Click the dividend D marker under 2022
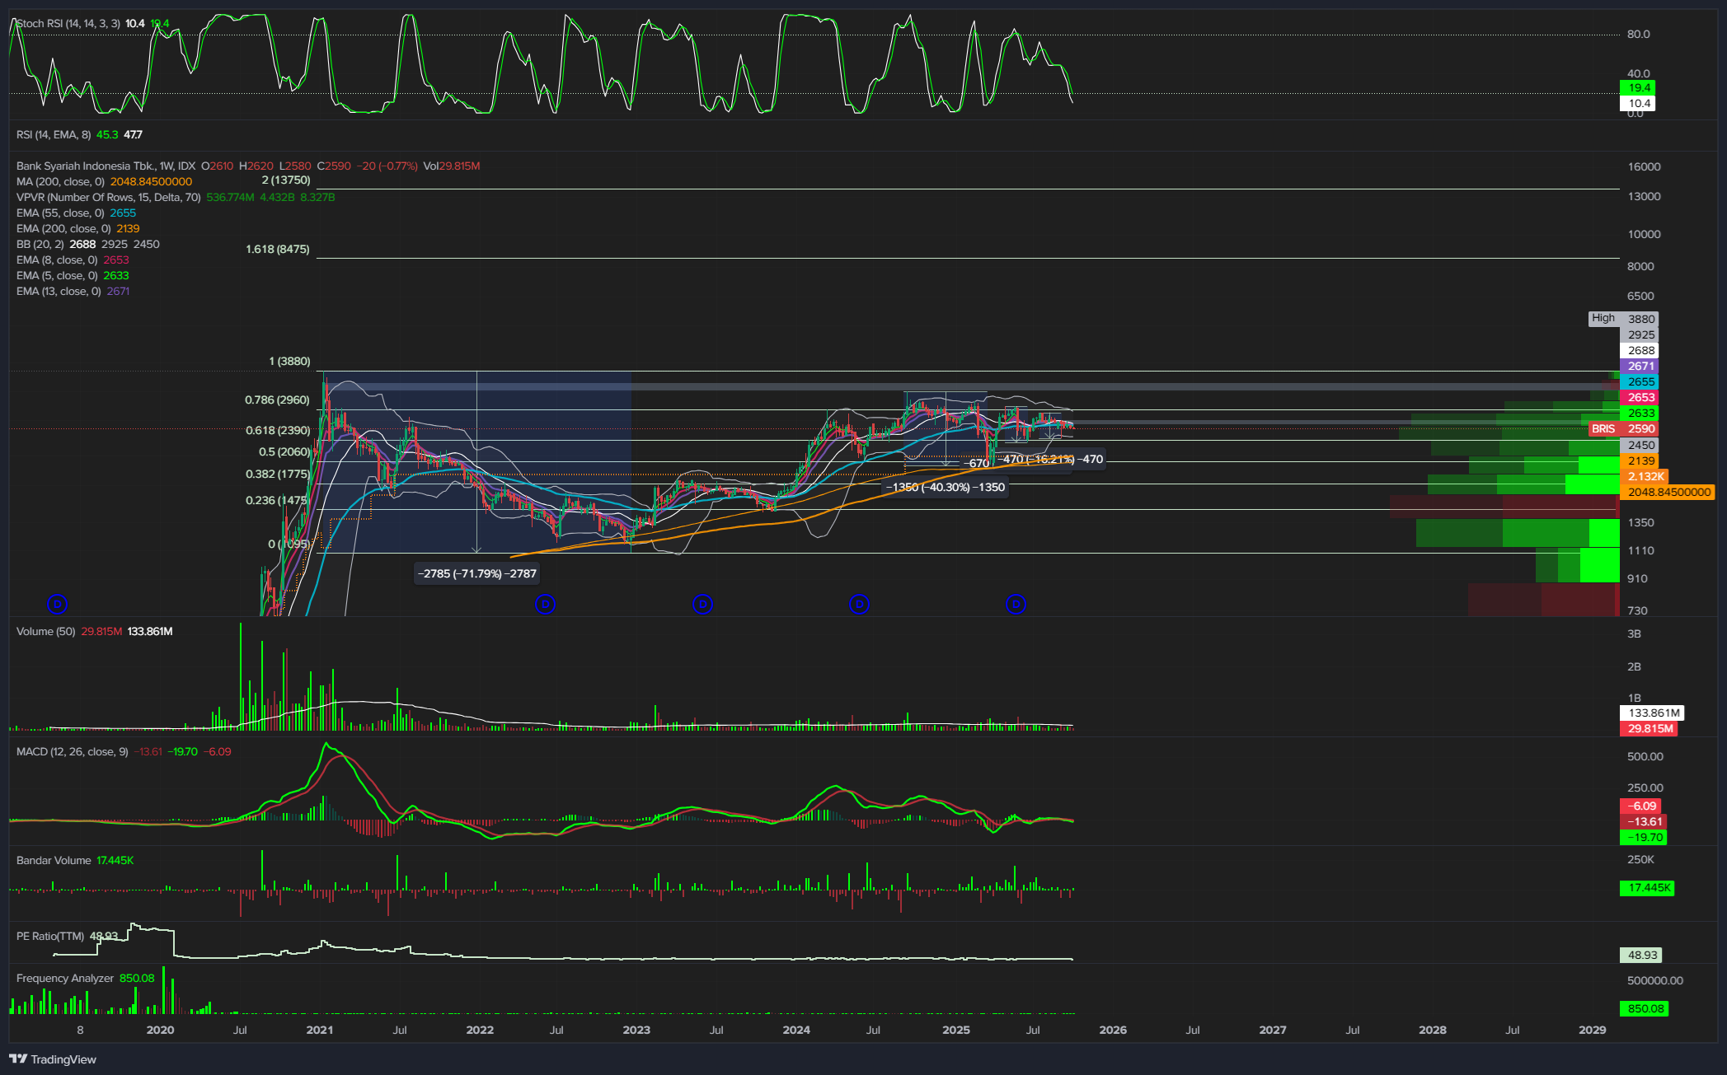Image resolution: width=1727 pixels, height=1075 pixels. [545, 605]
